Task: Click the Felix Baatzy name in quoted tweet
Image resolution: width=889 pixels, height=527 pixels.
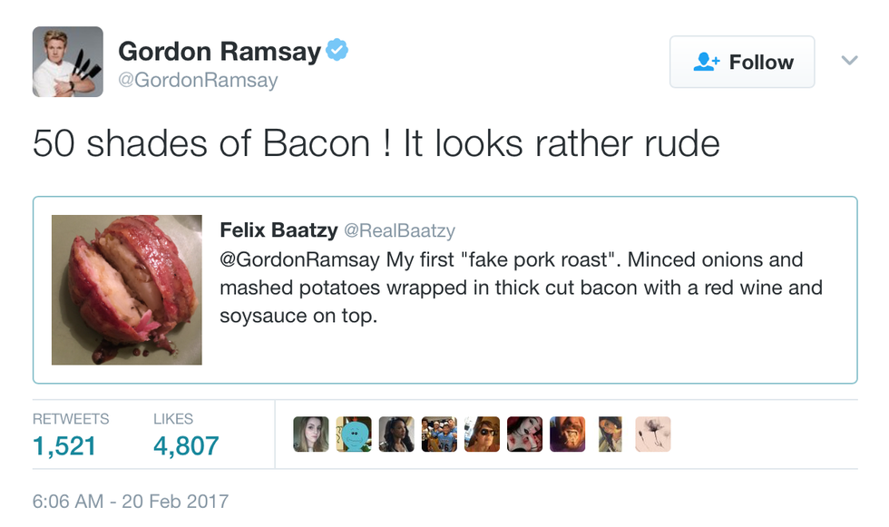Action: pos(278,230)
